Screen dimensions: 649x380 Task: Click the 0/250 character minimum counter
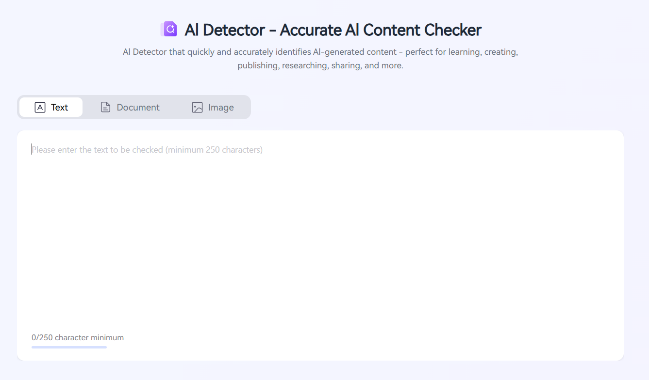(78, 337)
